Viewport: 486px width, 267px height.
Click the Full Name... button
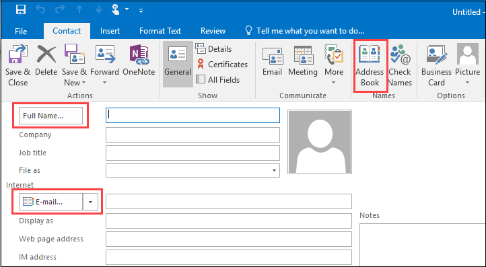[x=51, y=116]
